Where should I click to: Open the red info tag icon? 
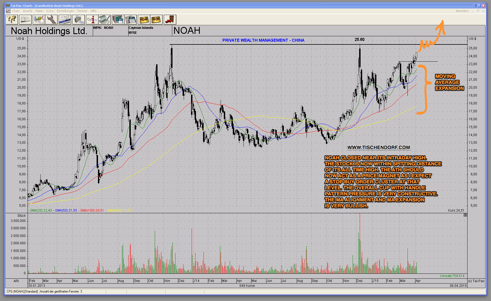[x=92, y=20]
